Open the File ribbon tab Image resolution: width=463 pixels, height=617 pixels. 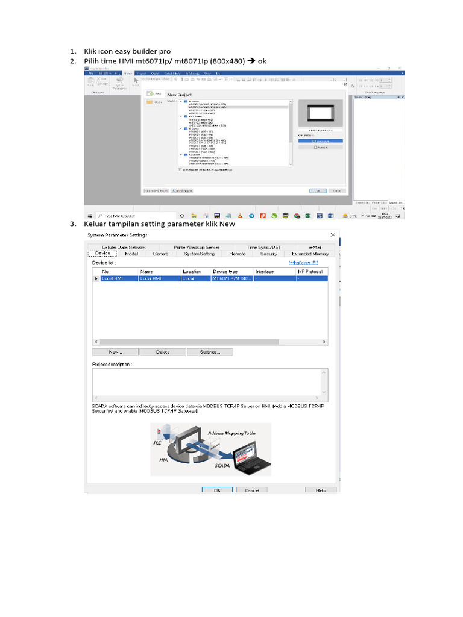(x=91, y=73)
